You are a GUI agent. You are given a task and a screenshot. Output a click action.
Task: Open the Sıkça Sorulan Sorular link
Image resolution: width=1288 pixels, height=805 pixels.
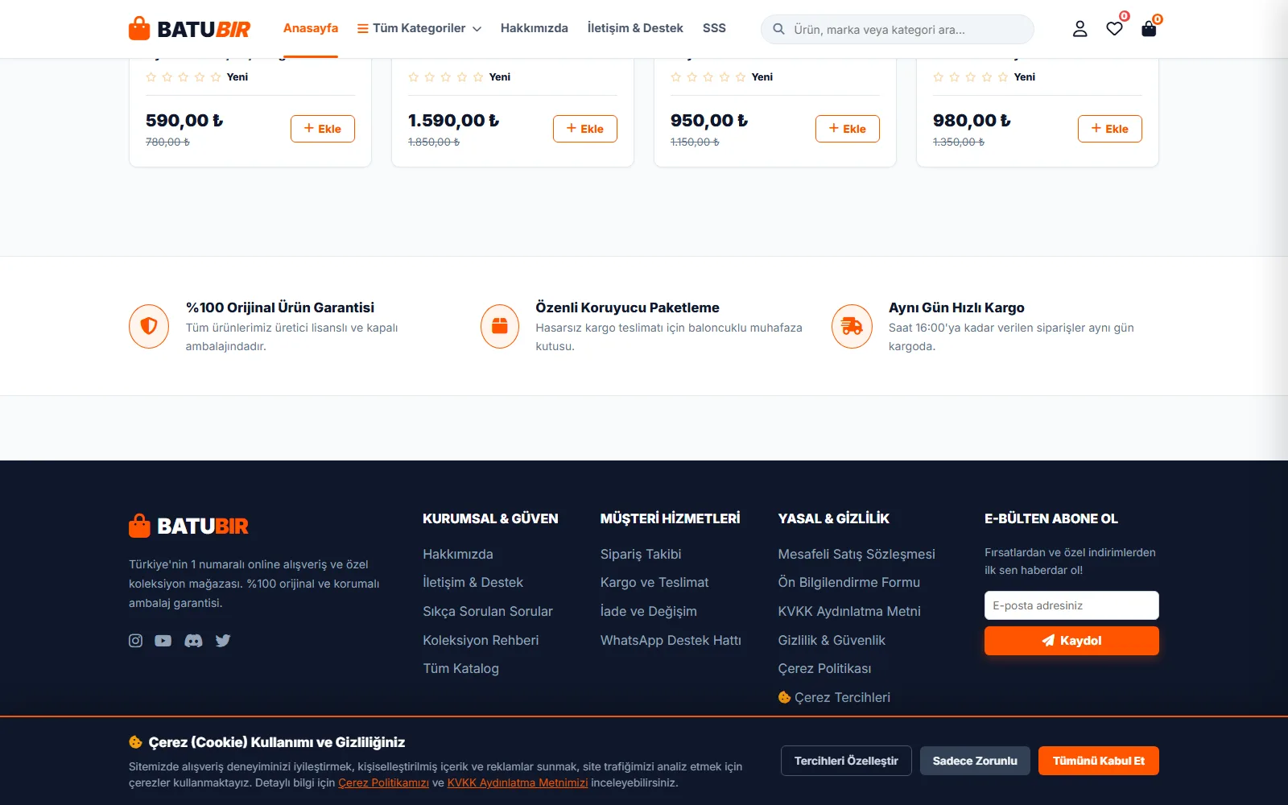(x=488, y=611)
